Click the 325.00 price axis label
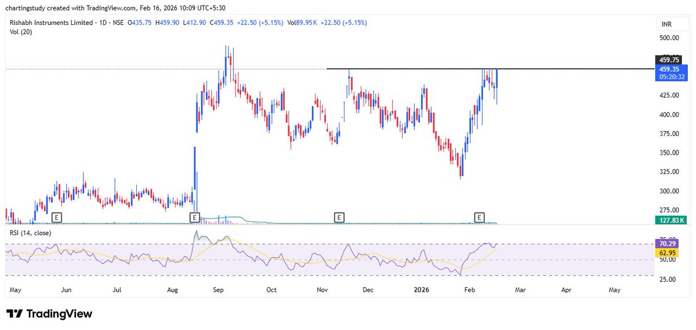This screenshot has width=696, height=330. pyautogui.click(x=669, y=172)
